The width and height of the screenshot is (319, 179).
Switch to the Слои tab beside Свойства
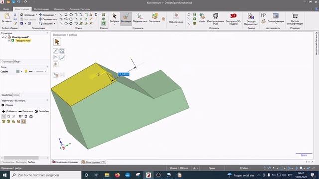[16, 95]
